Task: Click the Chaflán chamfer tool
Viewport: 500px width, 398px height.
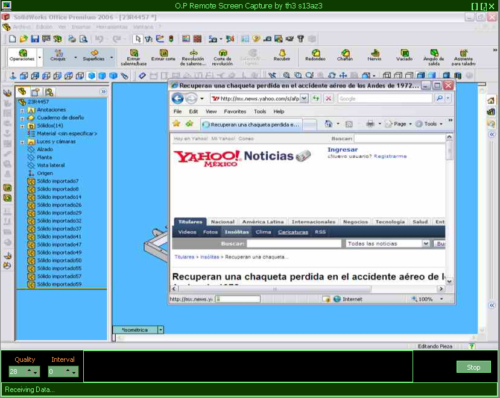Action: click(345, 55)
